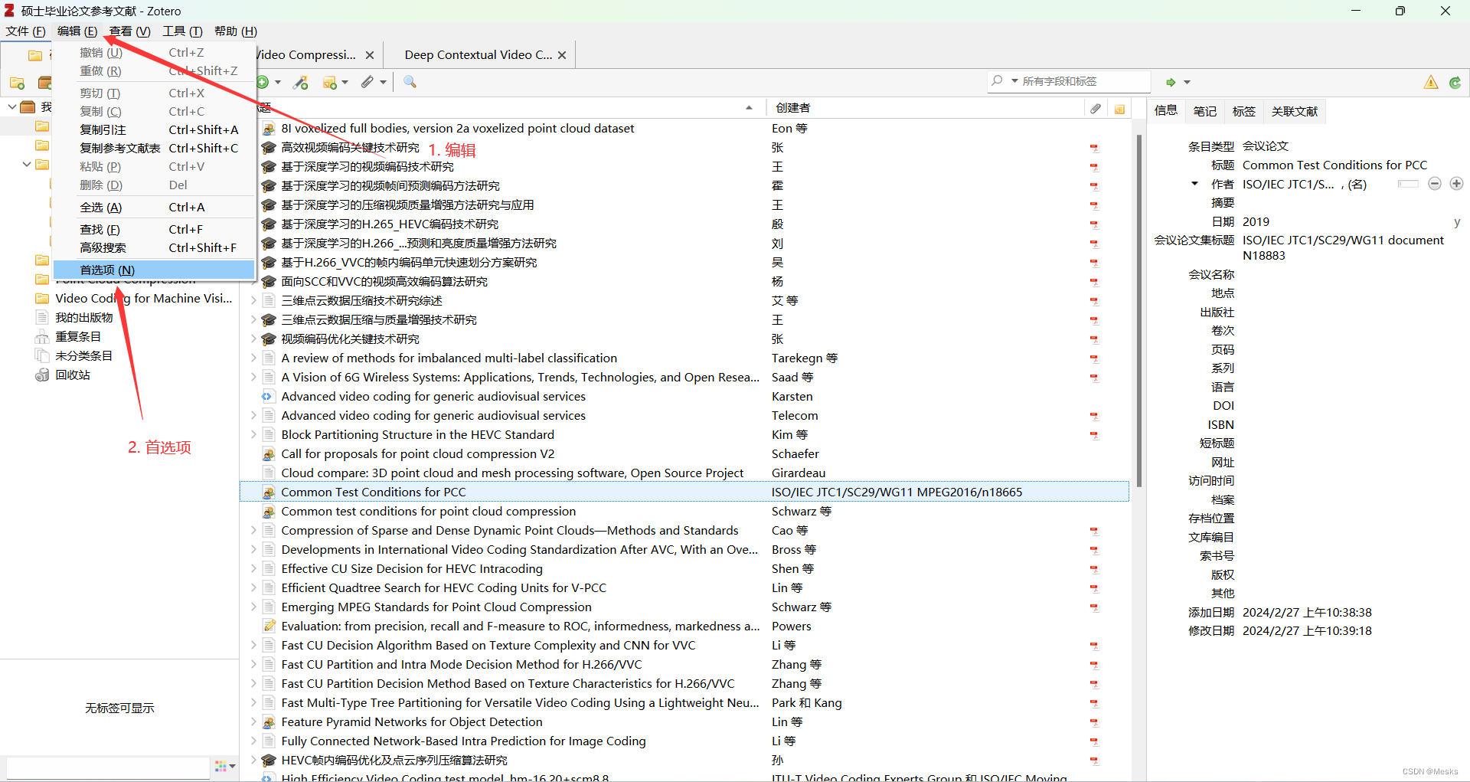Close the Deep Contextual Video tab
Viewport: 1470px width, 782px height.
[x=562, y=55]
